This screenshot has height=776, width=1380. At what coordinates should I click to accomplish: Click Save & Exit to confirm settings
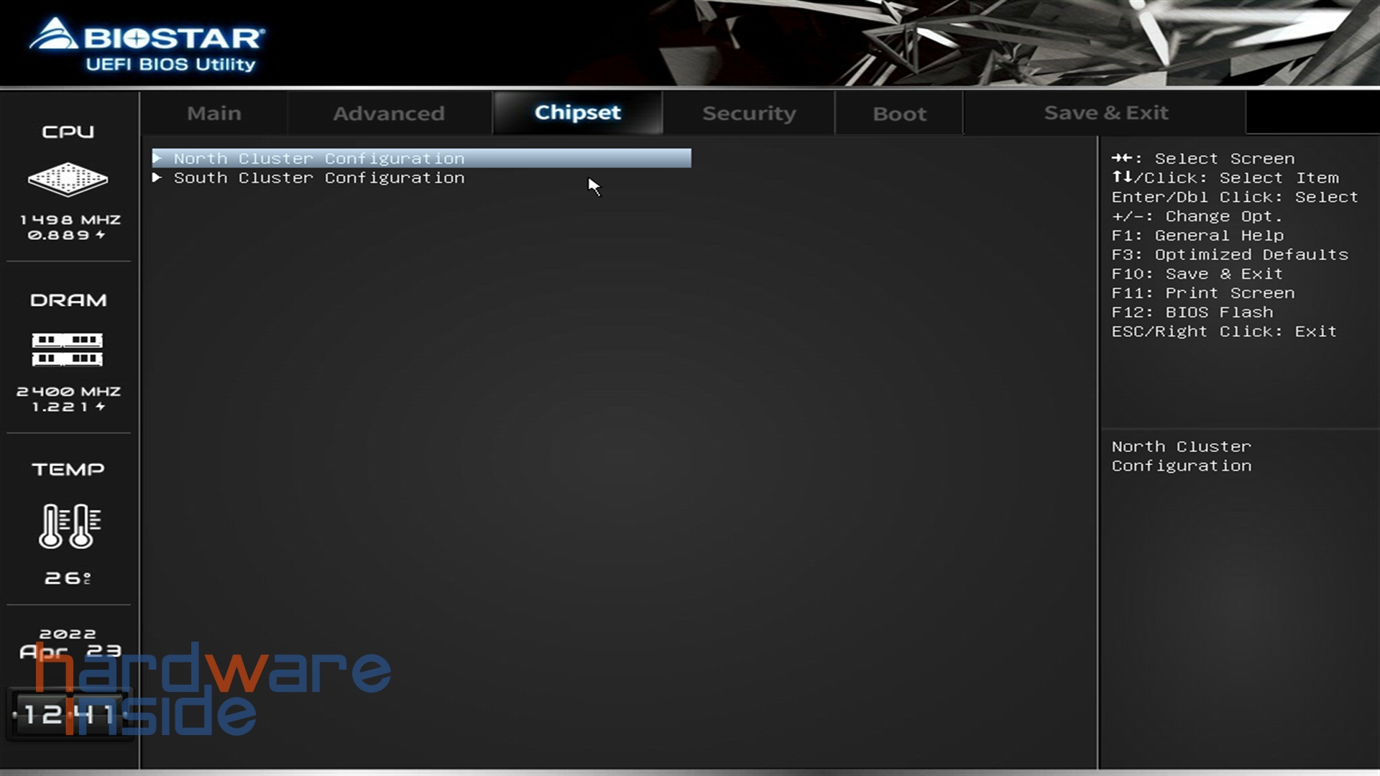click(1107, 112)
